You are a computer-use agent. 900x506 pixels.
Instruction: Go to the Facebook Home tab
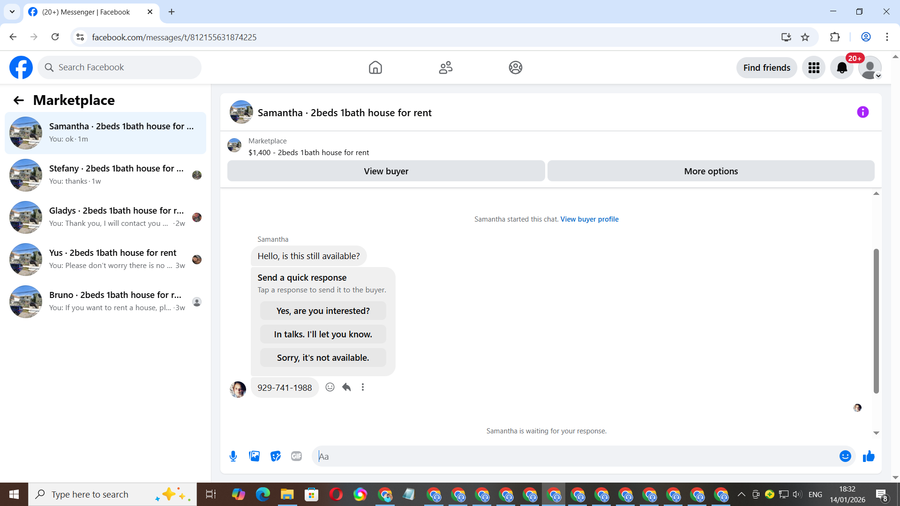(375, 67)
